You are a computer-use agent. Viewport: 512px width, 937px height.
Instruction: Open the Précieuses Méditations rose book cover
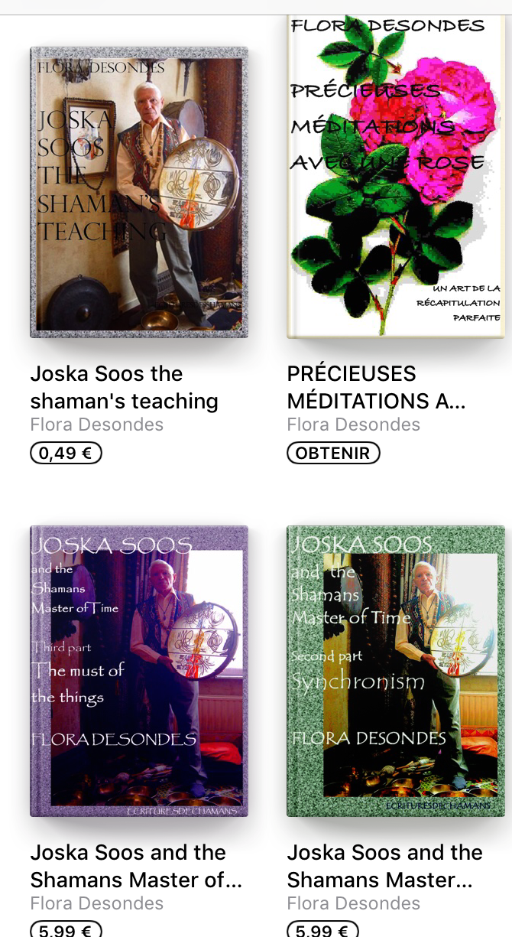[396, 176]
